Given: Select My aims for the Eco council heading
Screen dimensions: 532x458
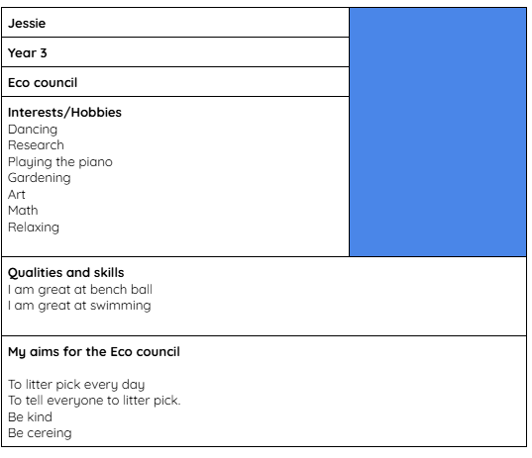Looking at the screenshot, I should [94, 352].
